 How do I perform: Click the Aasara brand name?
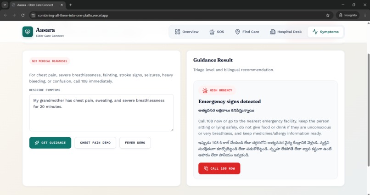coord(45,30)
